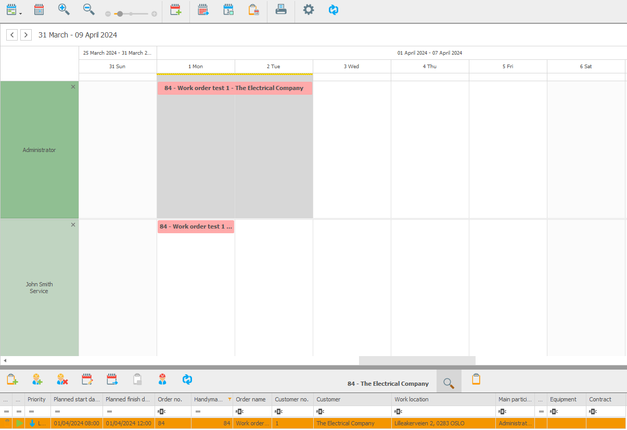Click the horizontal scrollbar left arrow

(x=5, y=360)
